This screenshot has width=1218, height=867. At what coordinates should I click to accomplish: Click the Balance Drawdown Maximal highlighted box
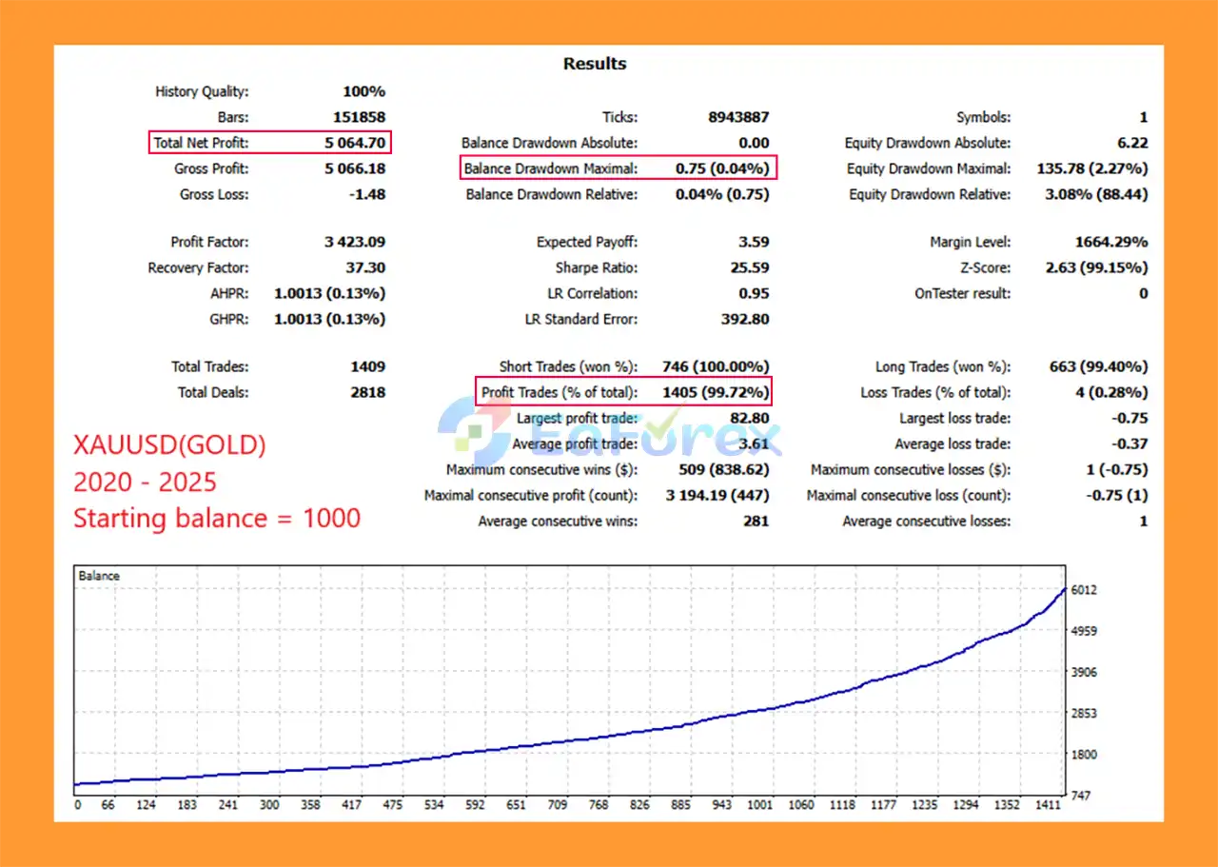[617, 168]
